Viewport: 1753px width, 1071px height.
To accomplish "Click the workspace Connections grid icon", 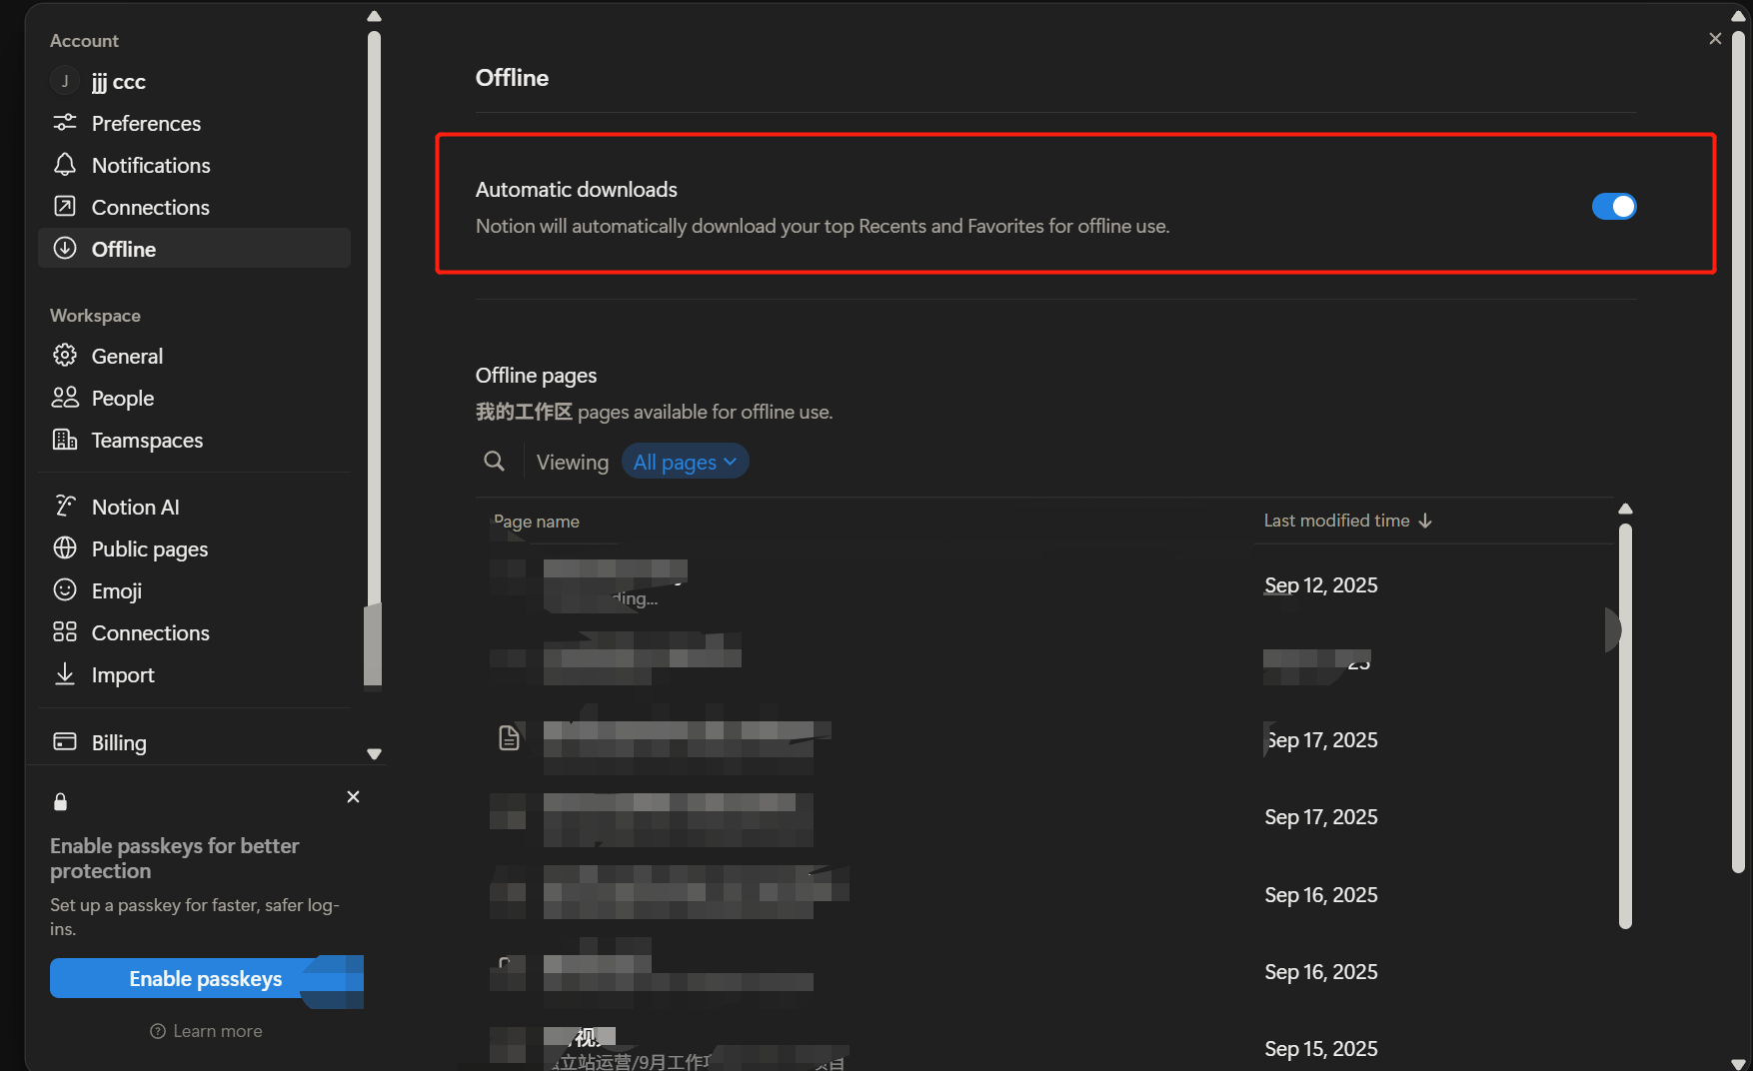I will tap(65, 632).
